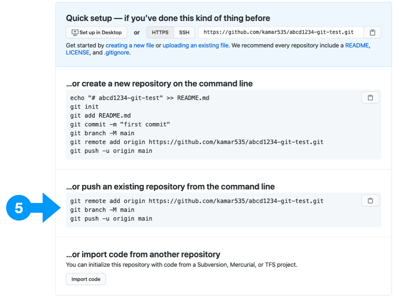This screenshot has width=394, height=298.
Task: Copy the repository URL with clipboard icon
Action: tap(372, 32)
